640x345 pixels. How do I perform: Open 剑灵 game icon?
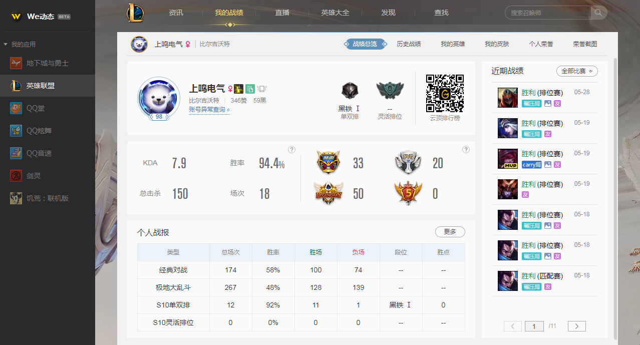pos(16,176)
